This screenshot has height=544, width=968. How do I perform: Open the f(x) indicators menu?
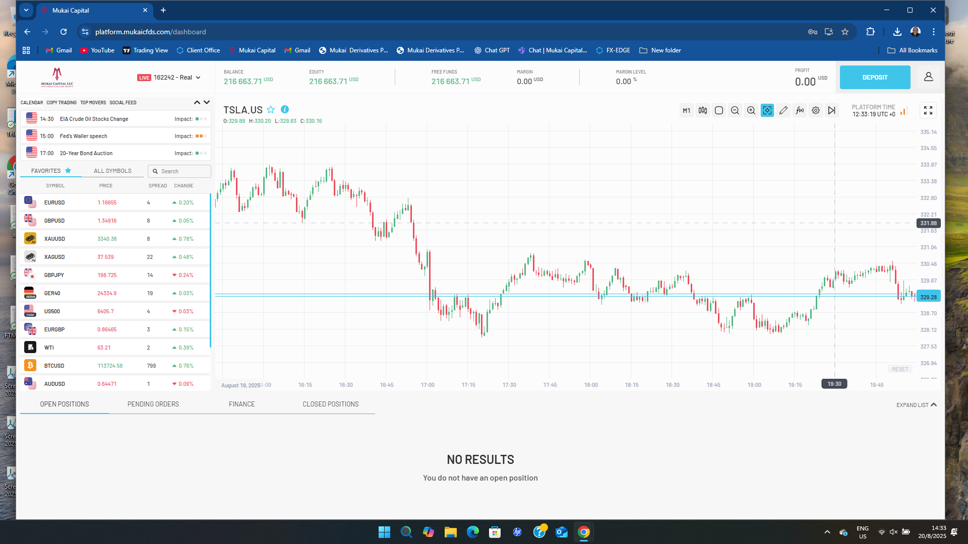[800, 110]
